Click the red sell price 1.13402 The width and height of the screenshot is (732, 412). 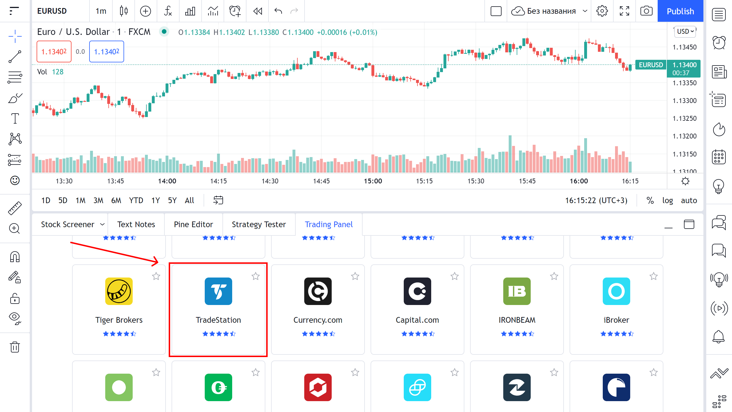(54, 51)
